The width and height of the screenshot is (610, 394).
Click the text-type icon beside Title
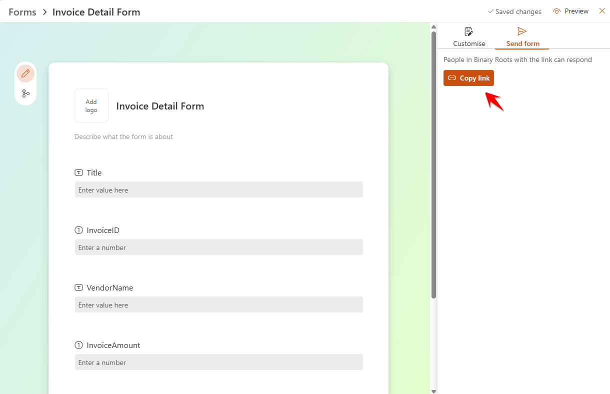78,172
